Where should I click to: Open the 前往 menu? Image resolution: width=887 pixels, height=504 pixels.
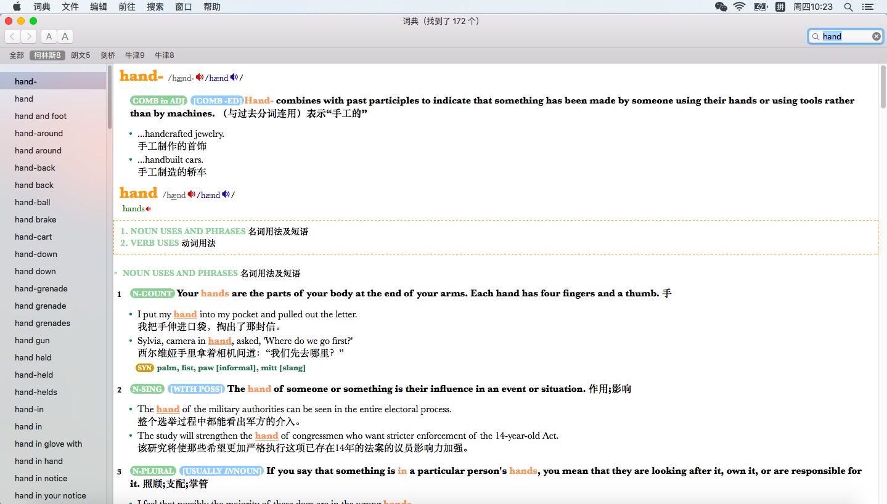point(127,7)
